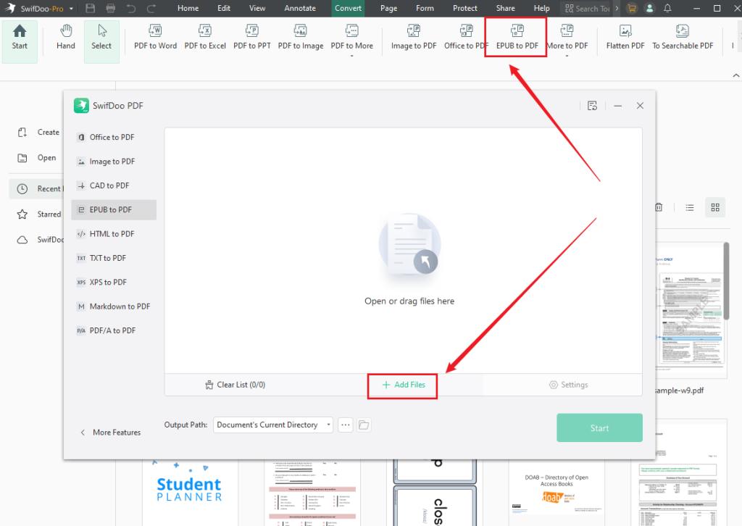742x526 pixels.
Task: Select Image to PDF in dialog sidebar
Action: point(114,162)
